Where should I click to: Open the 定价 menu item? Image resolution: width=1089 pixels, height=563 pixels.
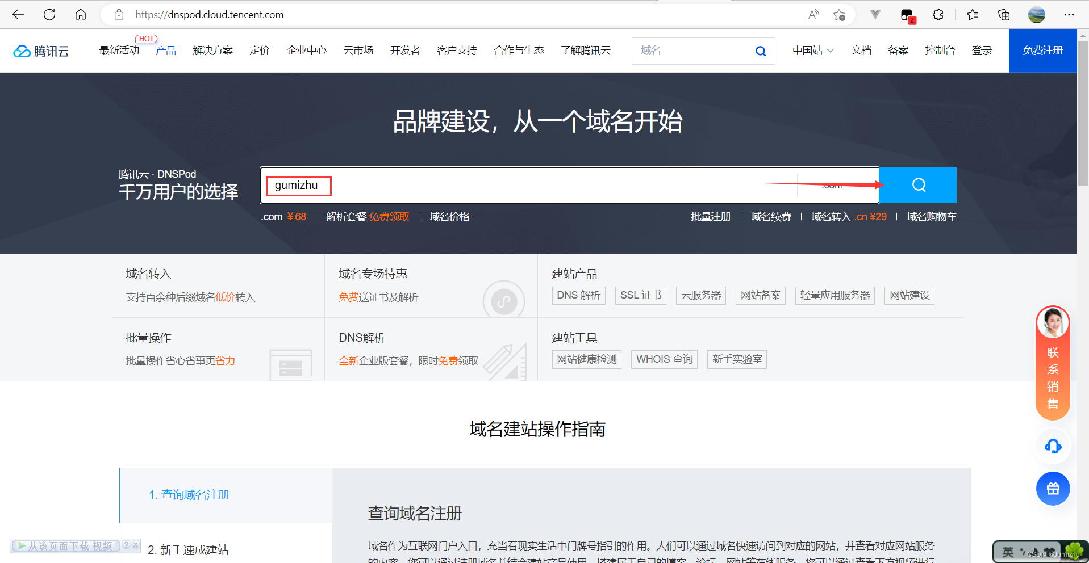(260, 51)
